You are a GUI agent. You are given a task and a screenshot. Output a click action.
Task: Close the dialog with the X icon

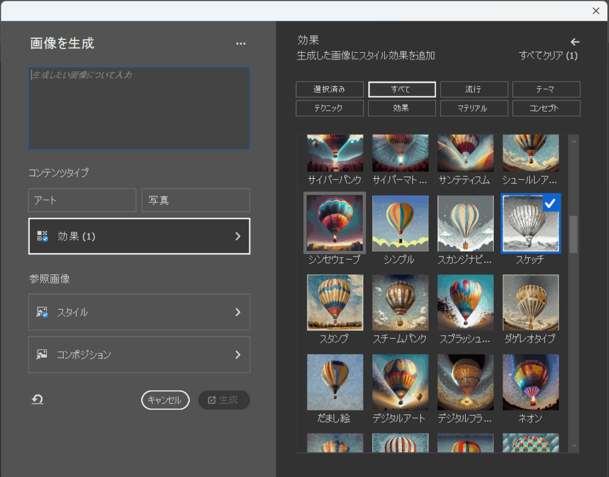point(596,11)
